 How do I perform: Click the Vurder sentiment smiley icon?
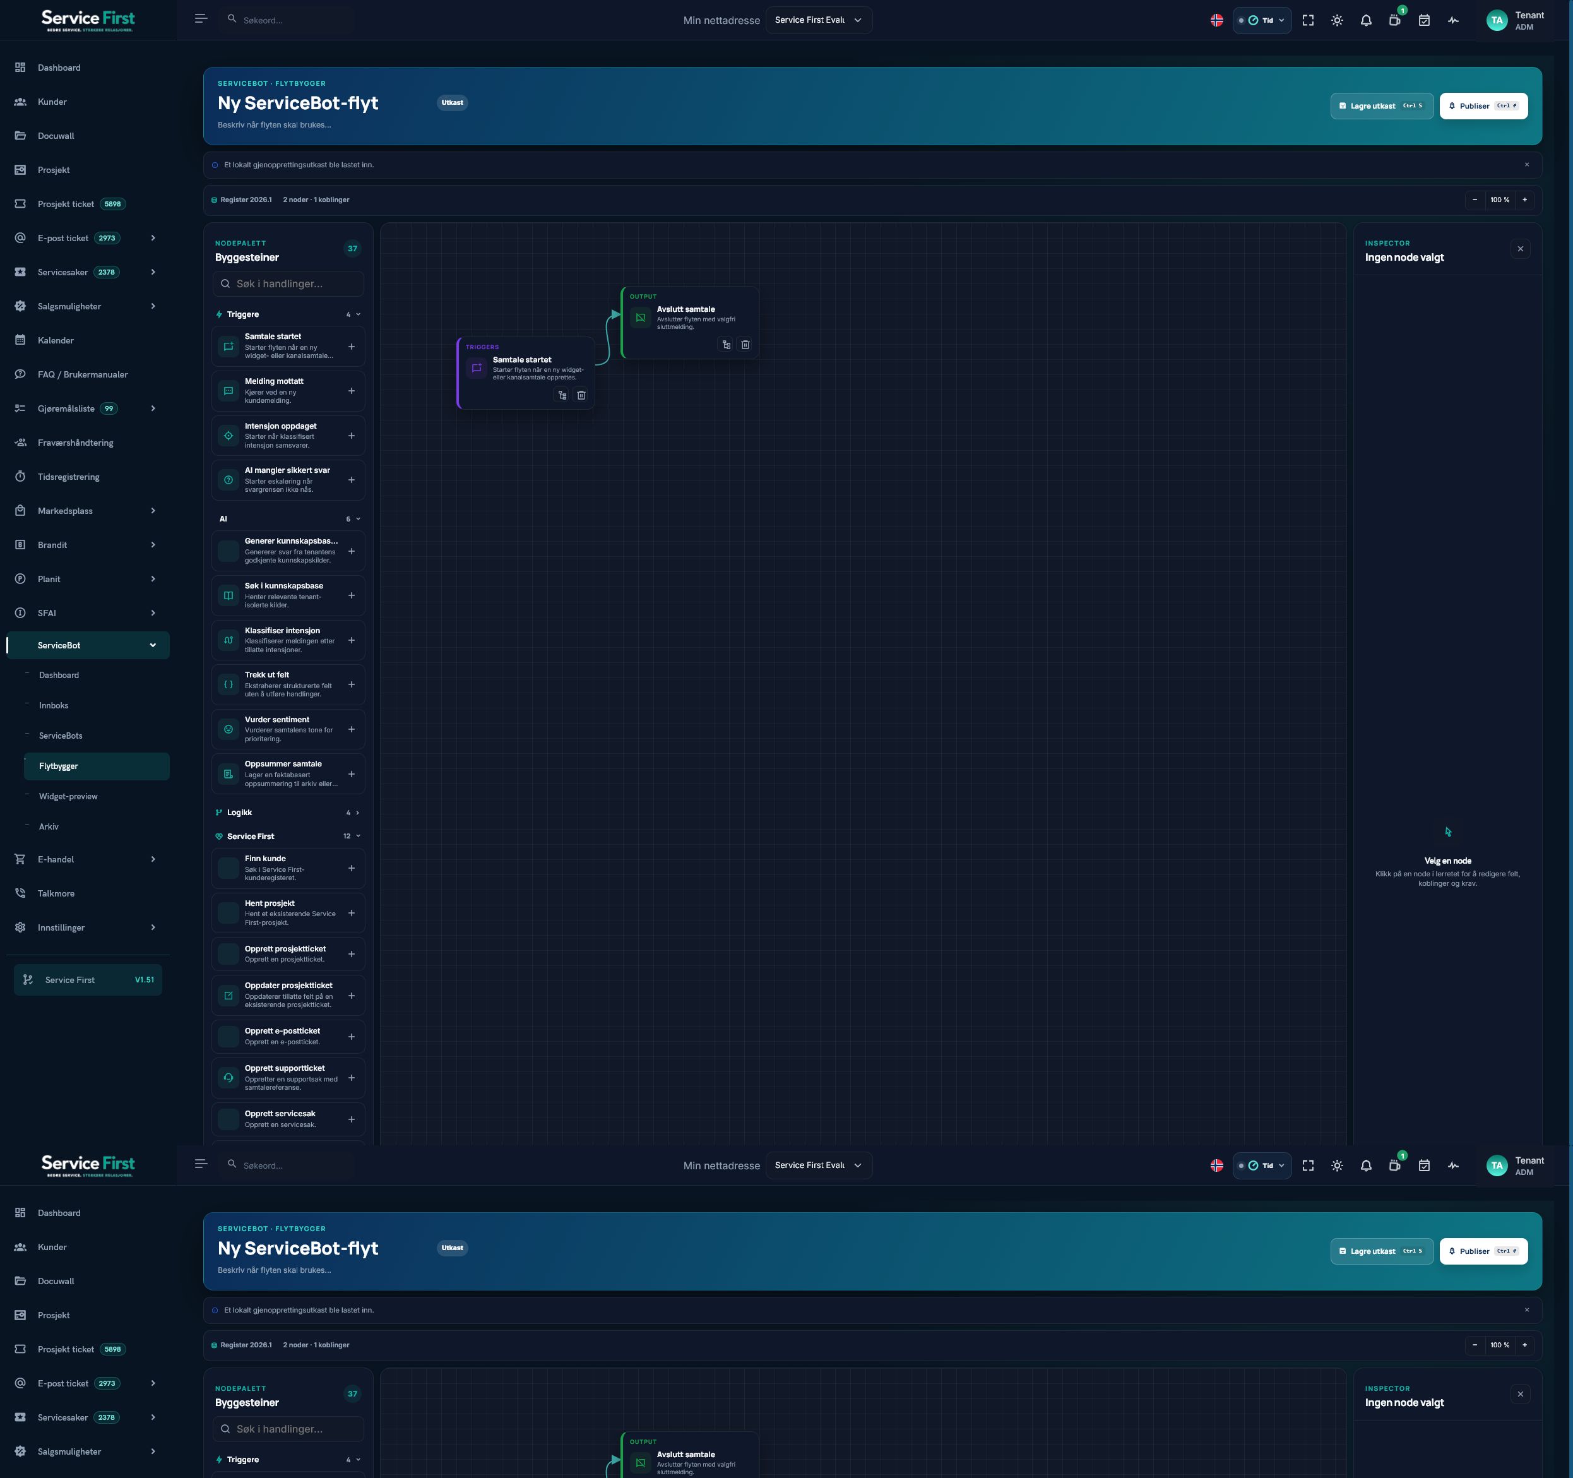point(229,729)
